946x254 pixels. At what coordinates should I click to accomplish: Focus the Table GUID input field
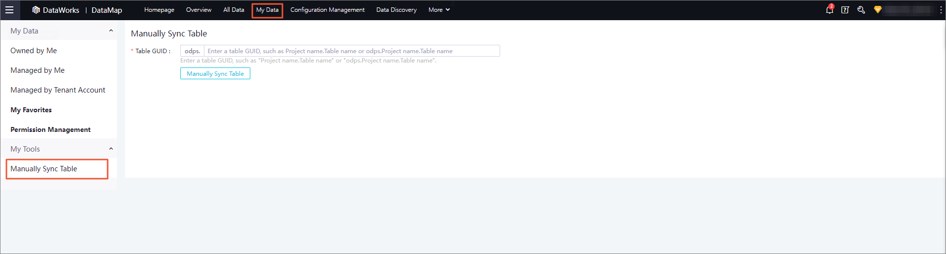click(x=352, y=51)
